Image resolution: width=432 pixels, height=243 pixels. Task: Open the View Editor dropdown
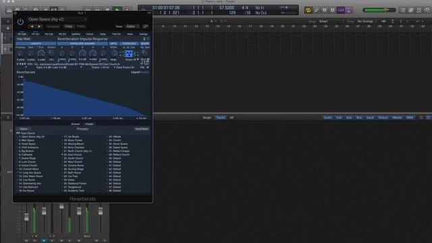(132, 26)
